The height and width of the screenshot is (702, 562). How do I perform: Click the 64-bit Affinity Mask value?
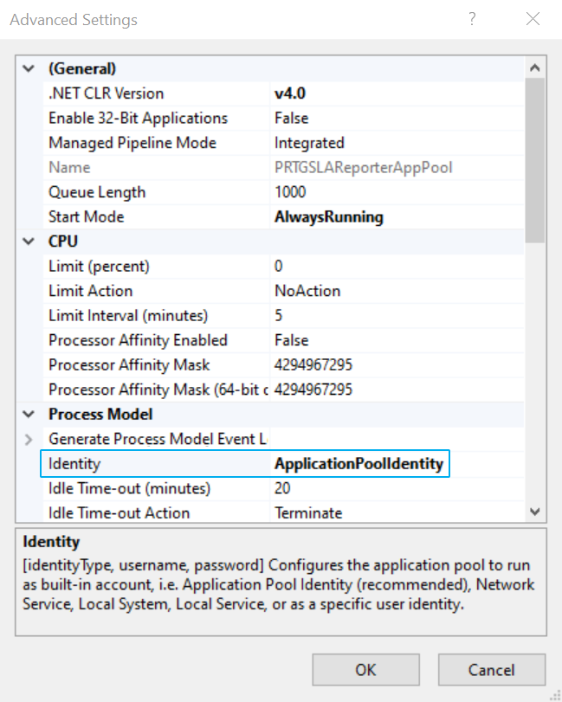coord(313,390)
